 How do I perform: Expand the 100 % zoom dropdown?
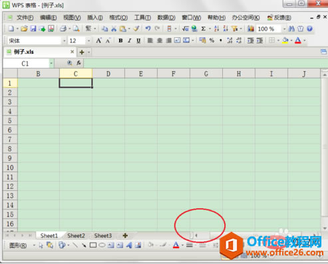pyautogui.click(x=284, y=29)
